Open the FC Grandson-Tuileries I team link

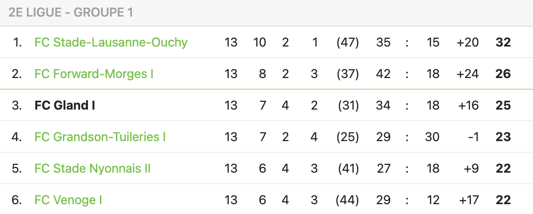pos(100,137)
